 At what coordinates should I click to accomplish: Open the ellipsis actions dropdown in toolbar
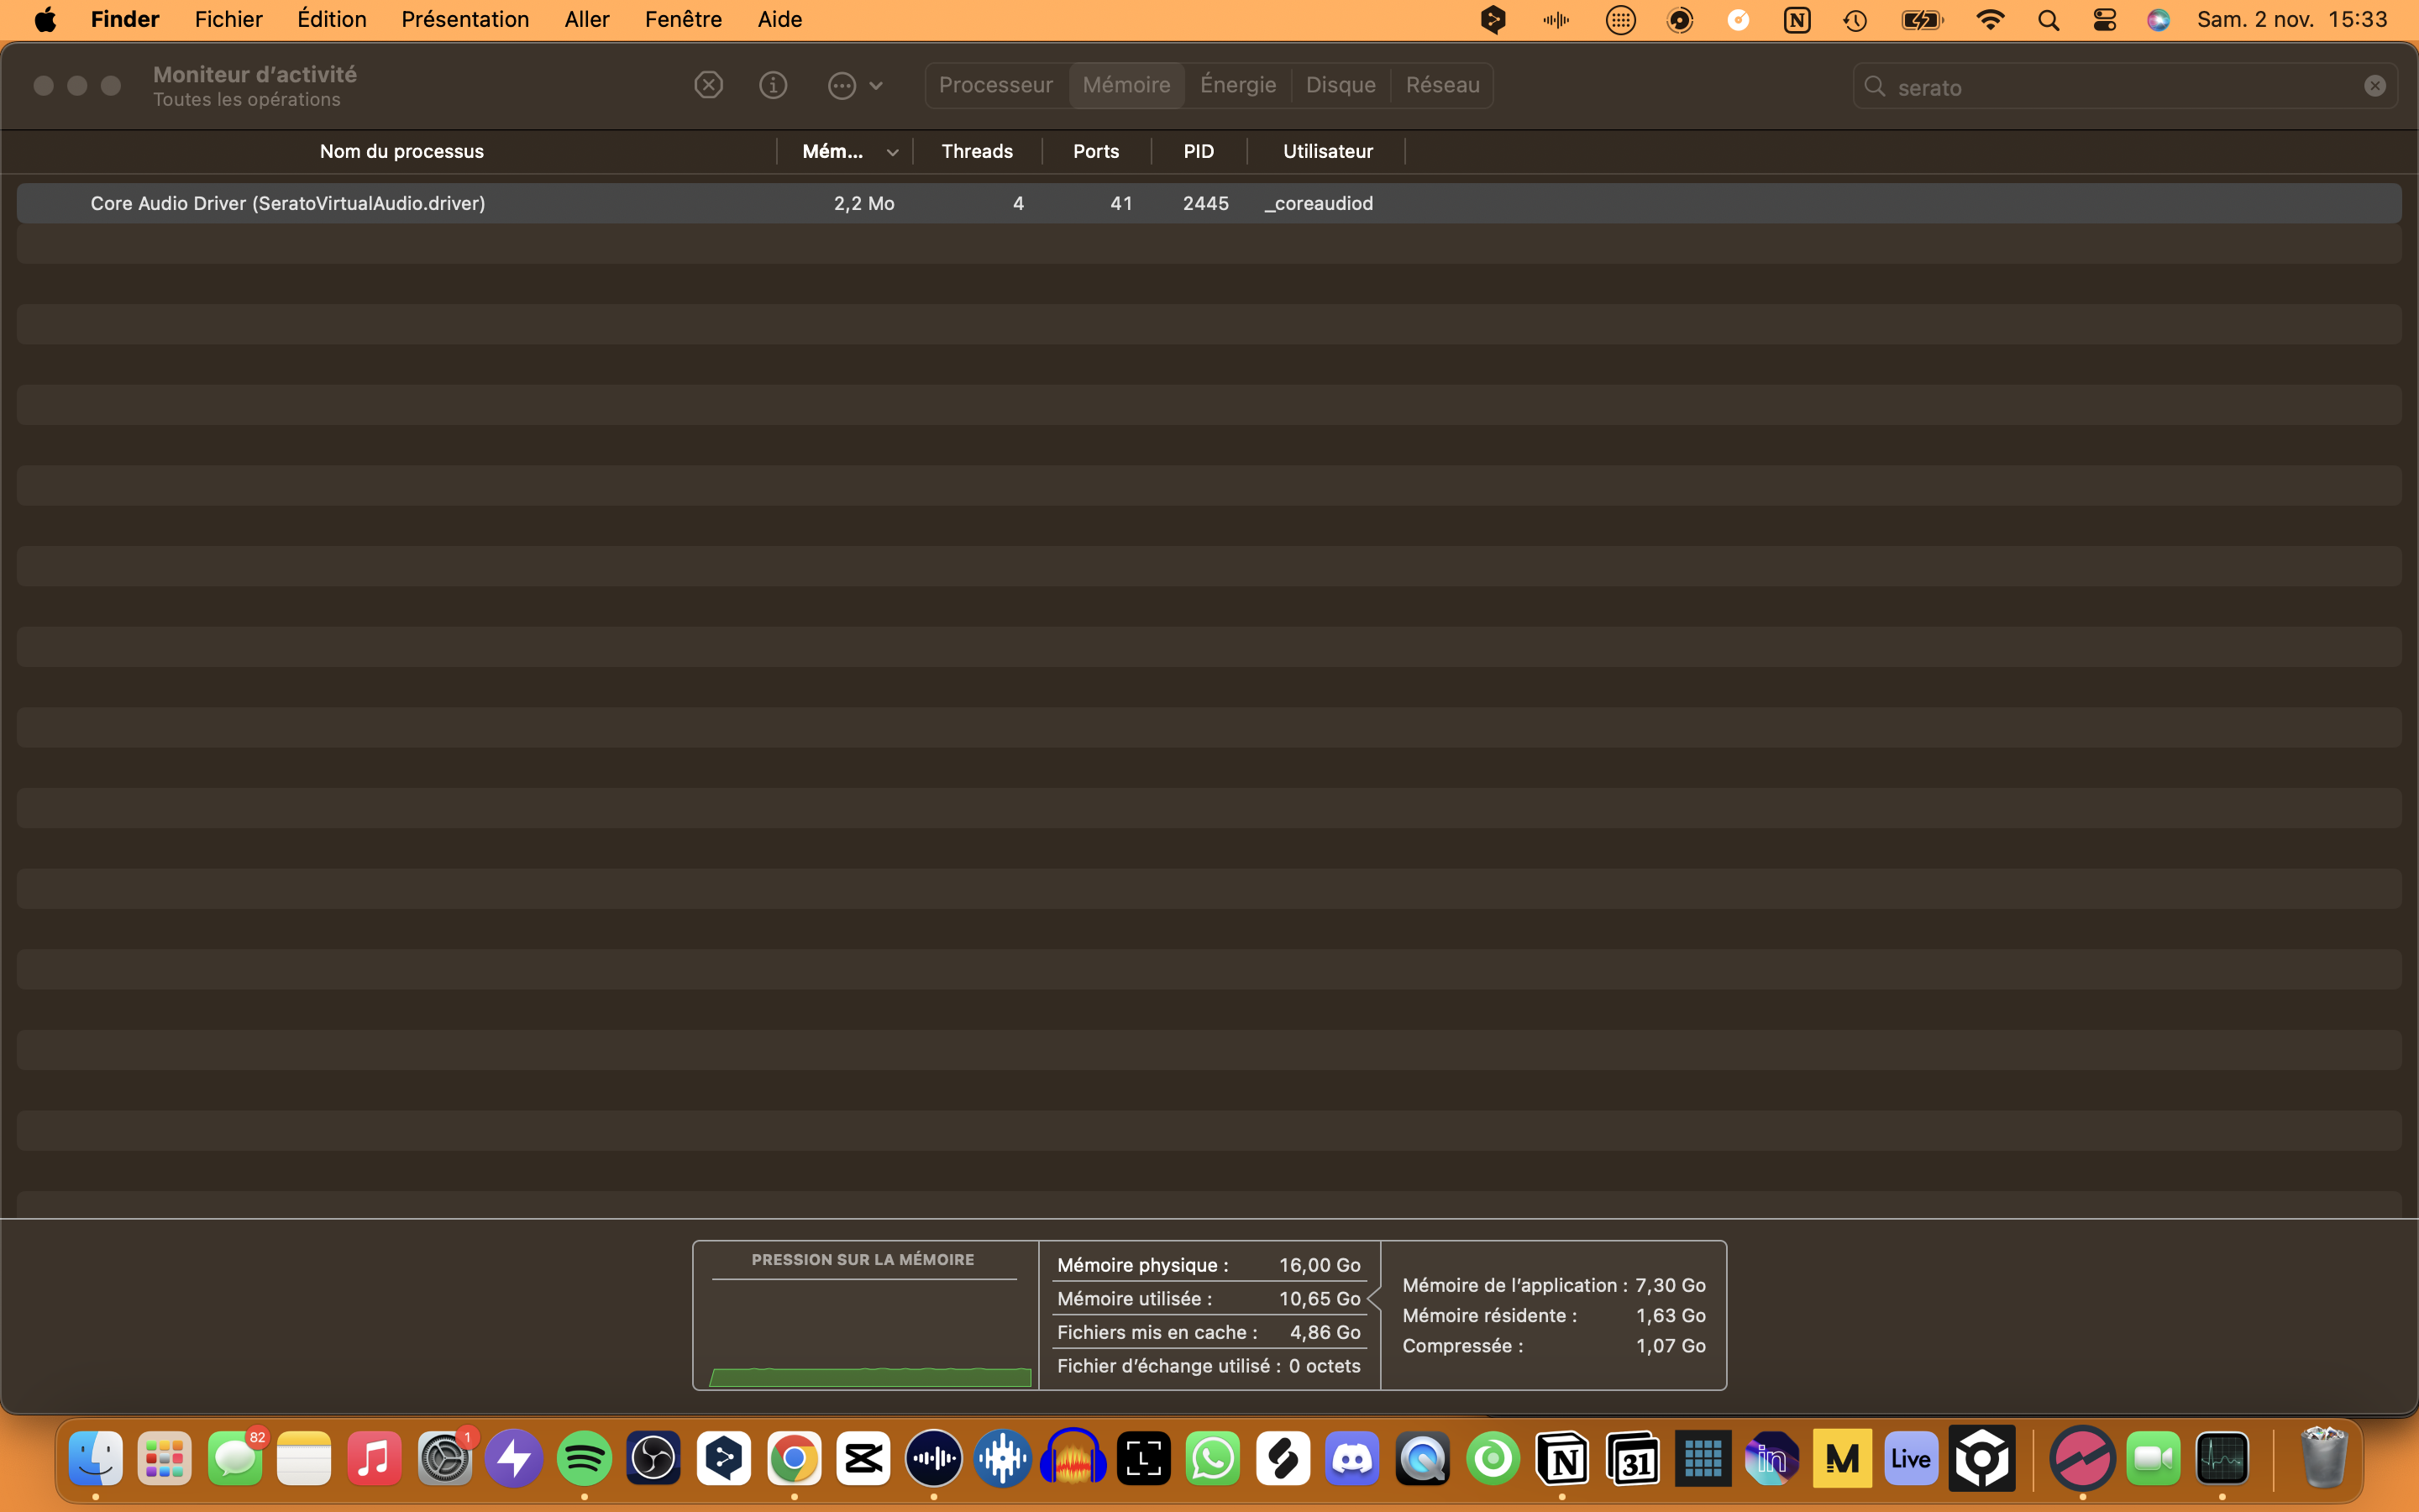(x=855, y=85)
